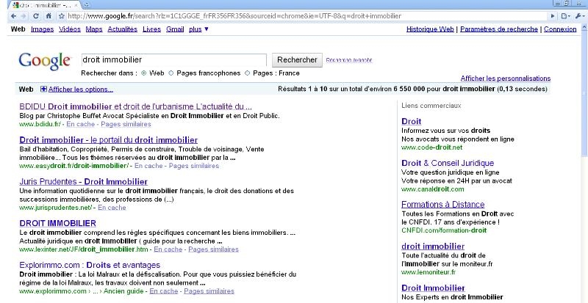The width and height of the screenshot is (588, 303).
Task: Open Vidéos in Google navigation bar
Action: click(x=70, y=29)
